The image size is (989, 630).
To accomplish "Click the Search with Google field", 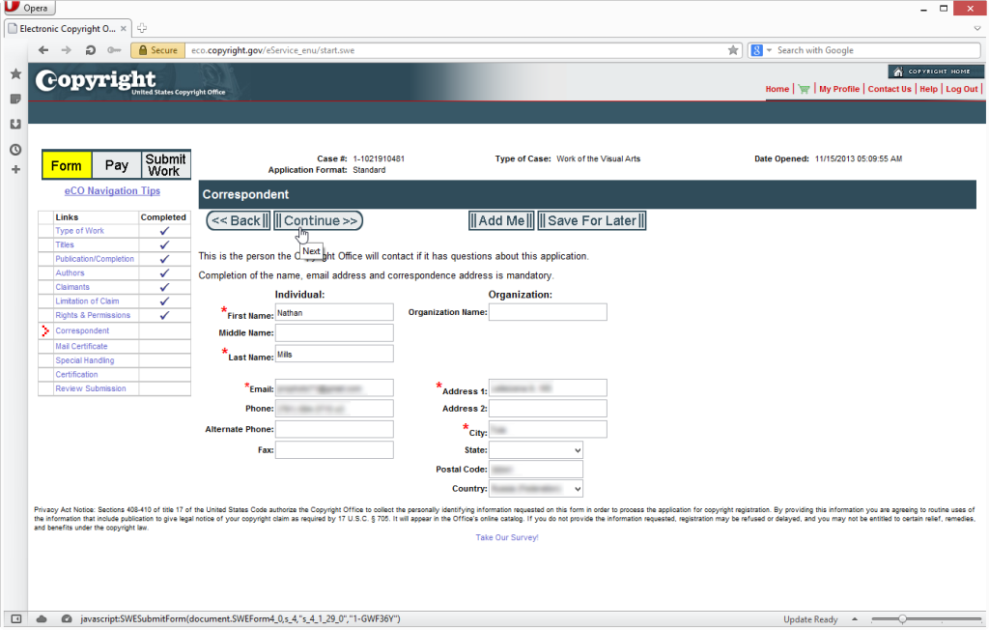I will [x=876, y=50].
